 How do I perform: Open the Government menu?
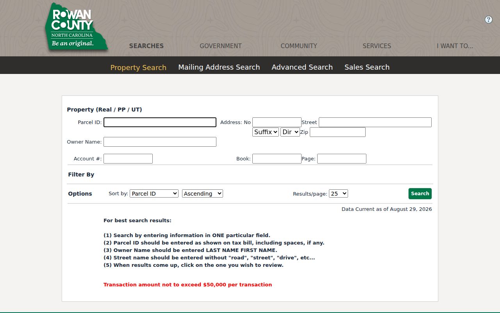coord(221,46)
